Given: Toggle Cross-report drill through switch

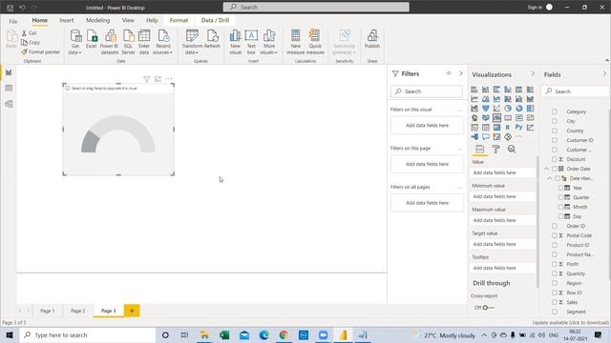Looking at the screenshot, I should click(488, 308).
